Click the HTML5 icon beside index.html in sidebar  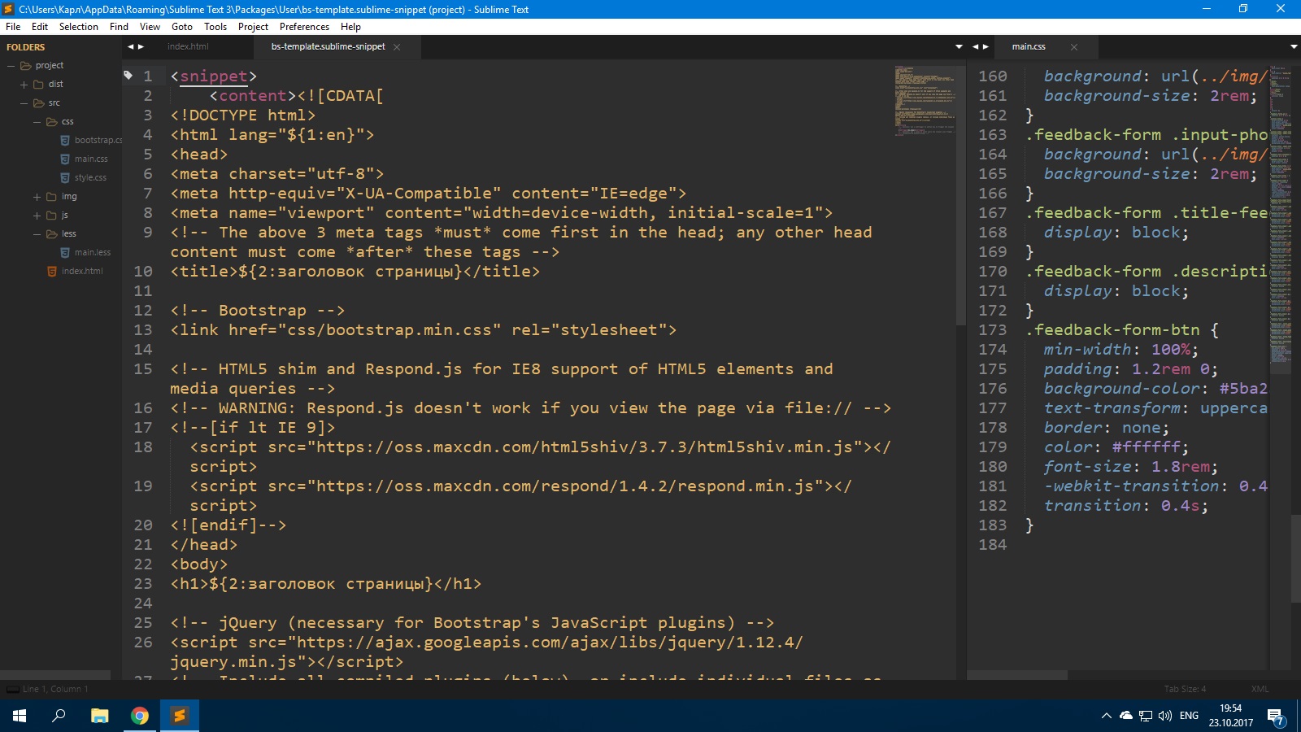(x=52, y=272)
